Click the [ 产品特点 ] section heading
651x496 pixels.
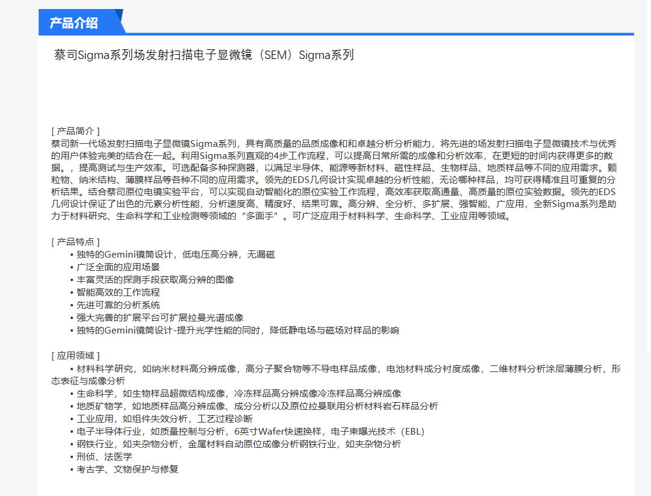pos(75,242)
